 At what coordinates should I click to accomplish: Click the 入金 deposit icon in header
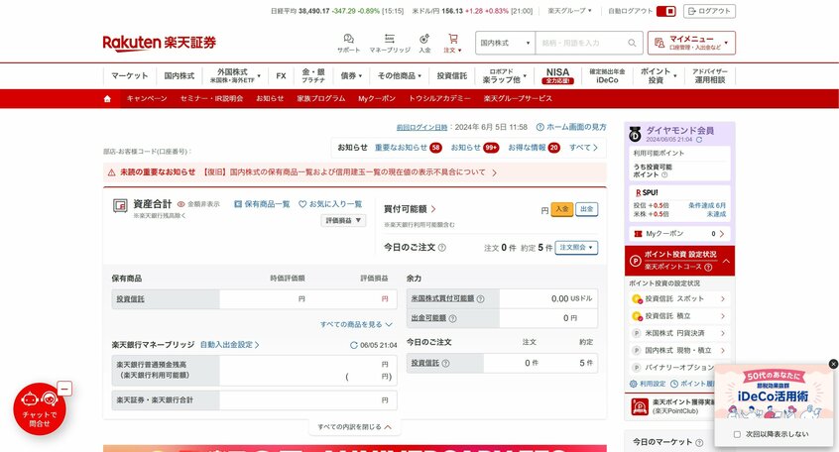(424, 43)
